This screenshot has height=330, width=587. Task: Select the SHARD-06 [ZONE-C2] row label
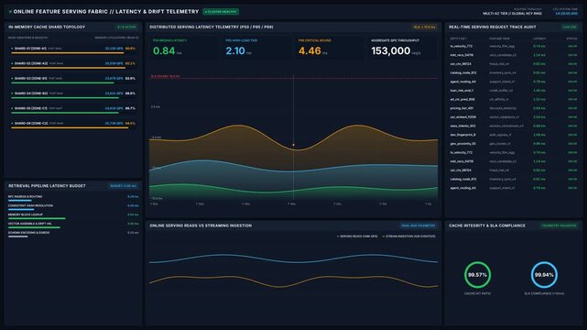point(31,123)
